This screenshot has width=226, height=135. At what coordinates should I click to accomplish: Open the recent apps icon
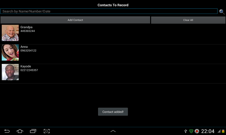tap(33, 131)
